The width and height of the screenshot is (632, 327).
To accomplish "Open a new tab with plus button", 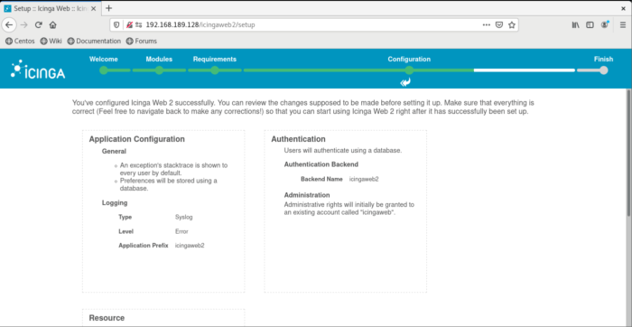I will 108,8.
